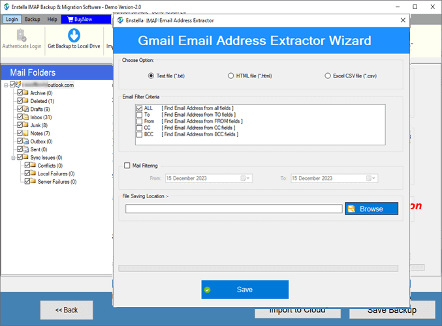This screenshot has width=442, height=326.
Task: Close the Email Address Extractor dialog
Action: (403, 20)
